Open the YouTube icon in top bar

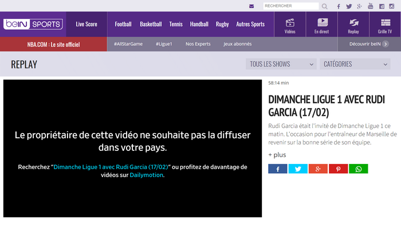point(370,6)
